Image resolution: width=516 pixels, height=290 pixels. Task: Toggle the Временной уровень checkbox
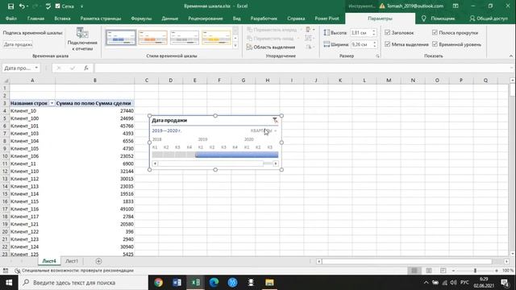coord(435,44)
